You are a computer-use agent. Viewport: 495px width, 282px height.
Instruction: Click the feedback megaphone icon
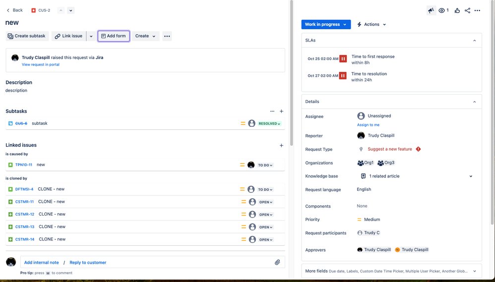tap(431, 10)
